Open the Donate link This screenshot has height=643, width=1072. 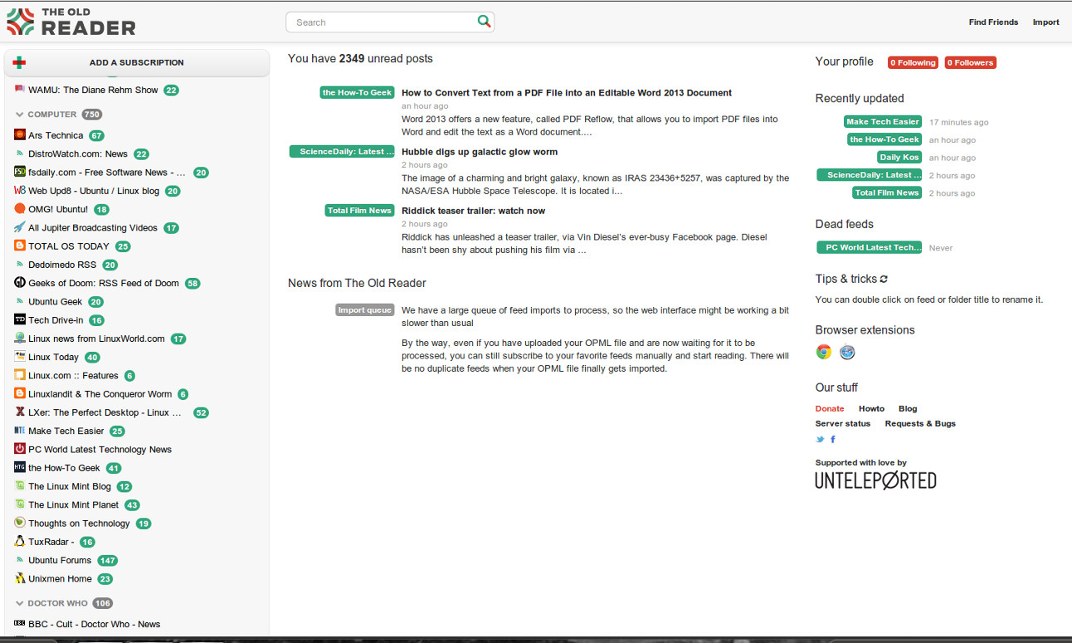point(830,409)
